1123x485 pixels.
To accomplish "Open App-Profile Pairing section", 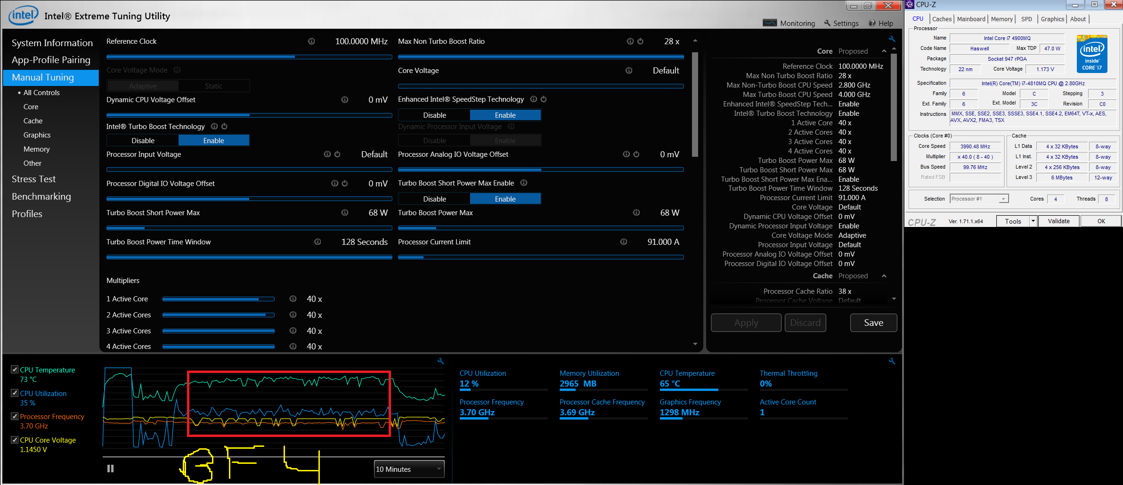I will (51, 60).
